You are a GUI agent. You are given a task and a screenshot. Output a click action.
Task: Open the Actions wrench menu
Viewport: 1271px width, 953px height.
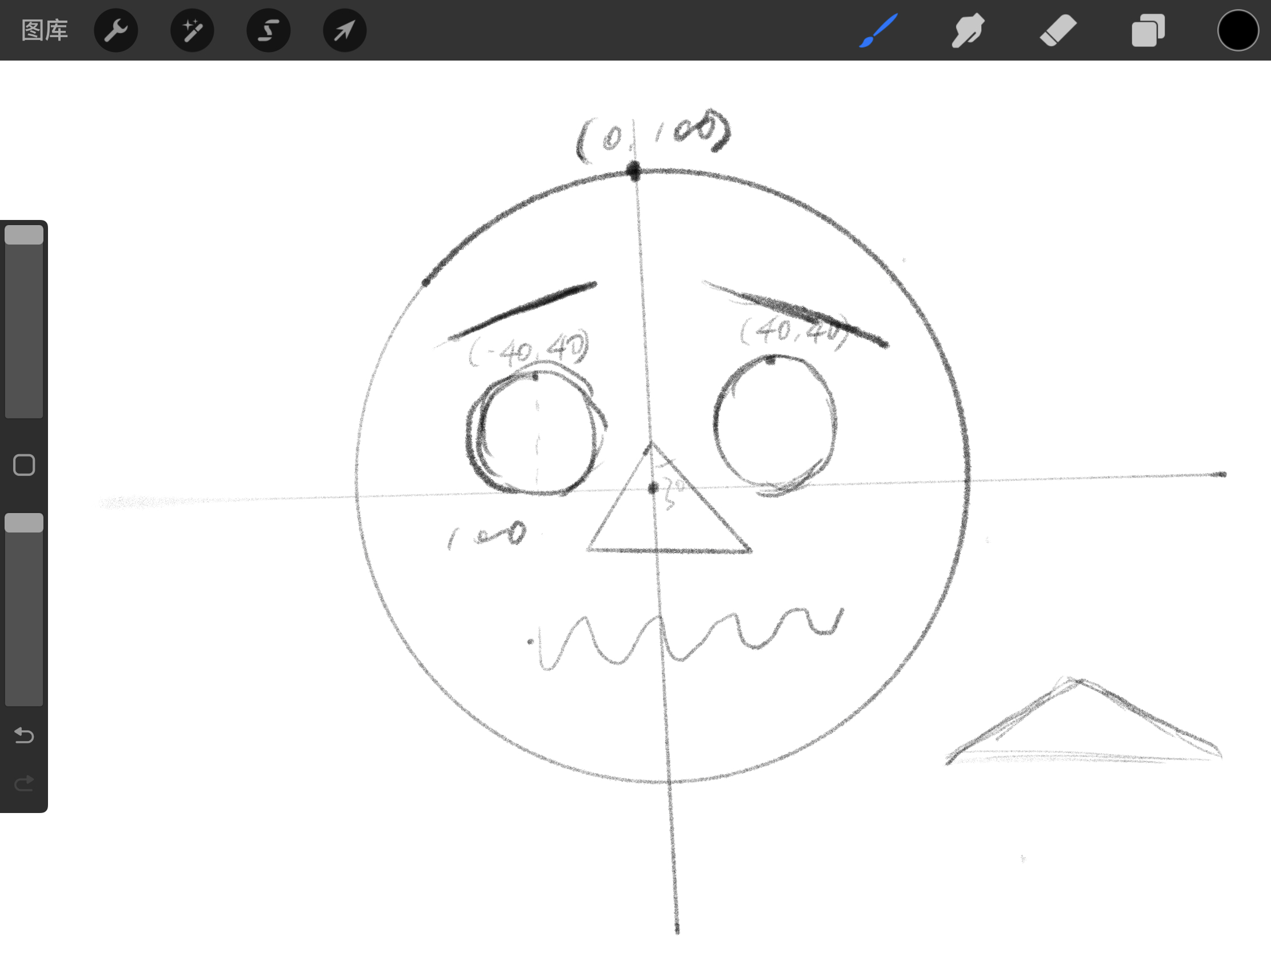tap(115, 30)
